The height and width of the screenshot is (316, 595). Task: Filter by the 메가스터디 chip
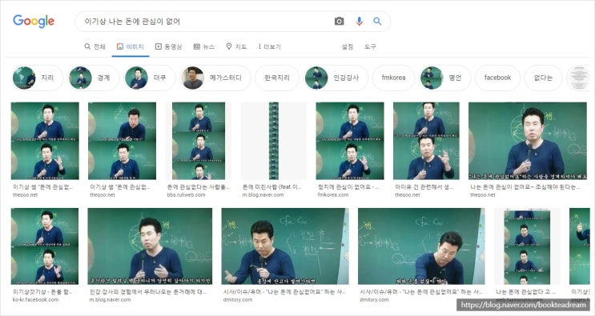coord(215,78)
